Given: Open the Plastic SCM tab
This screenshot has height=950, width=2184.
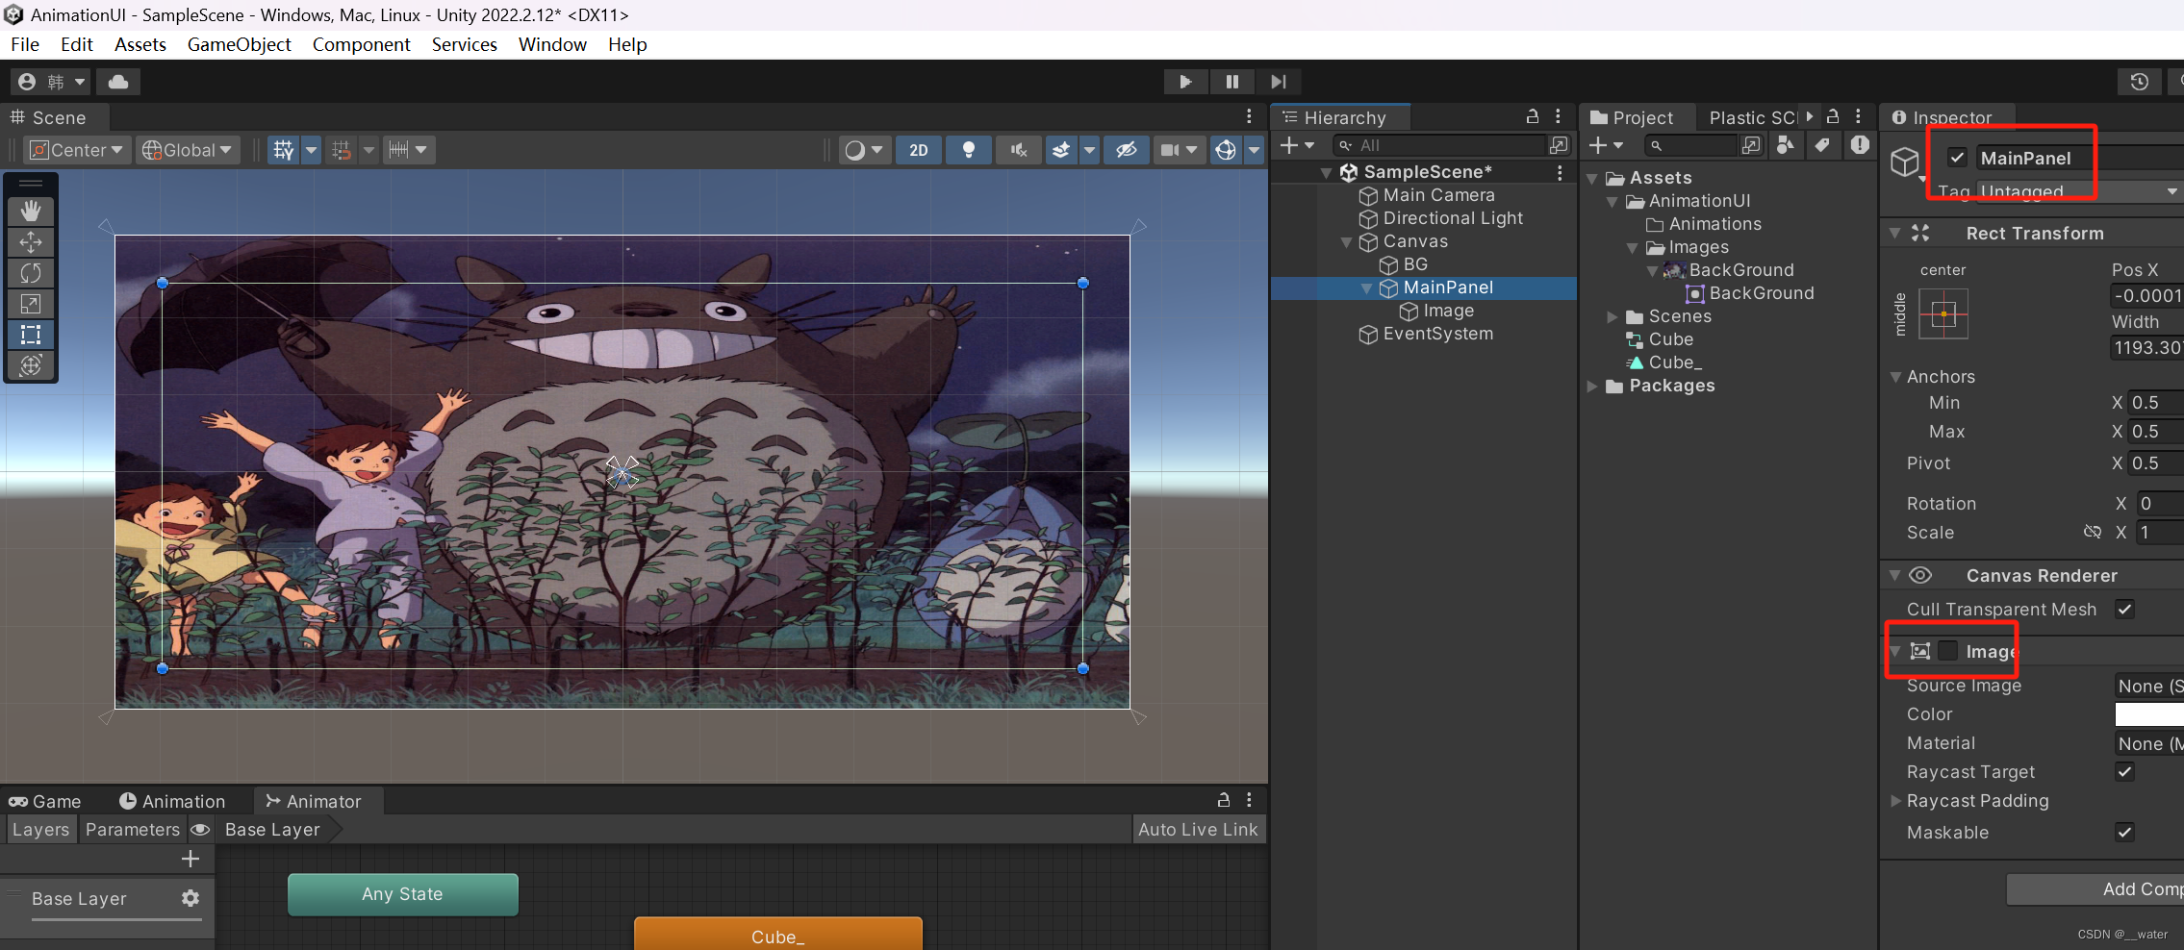Looking at the screenshot, I should tap(1752, 117).
